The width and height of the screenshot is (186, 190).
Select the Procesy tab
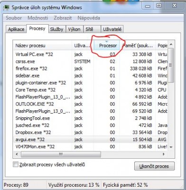37,28
